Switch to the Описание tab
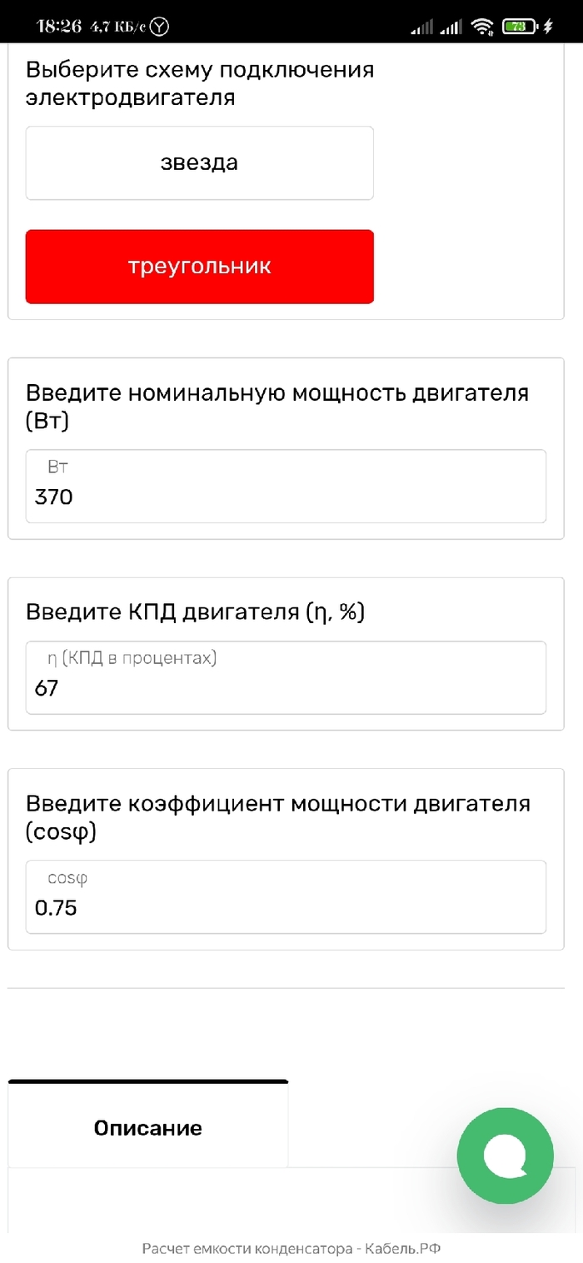This screenshot has height=1263, width=583. point(147,1128)
